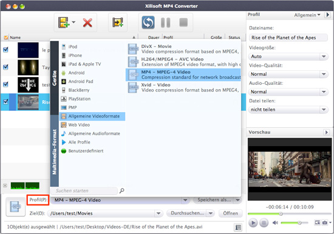334x234 pixels.
Task: Play the preview video
Action: [x=253, y=222]
